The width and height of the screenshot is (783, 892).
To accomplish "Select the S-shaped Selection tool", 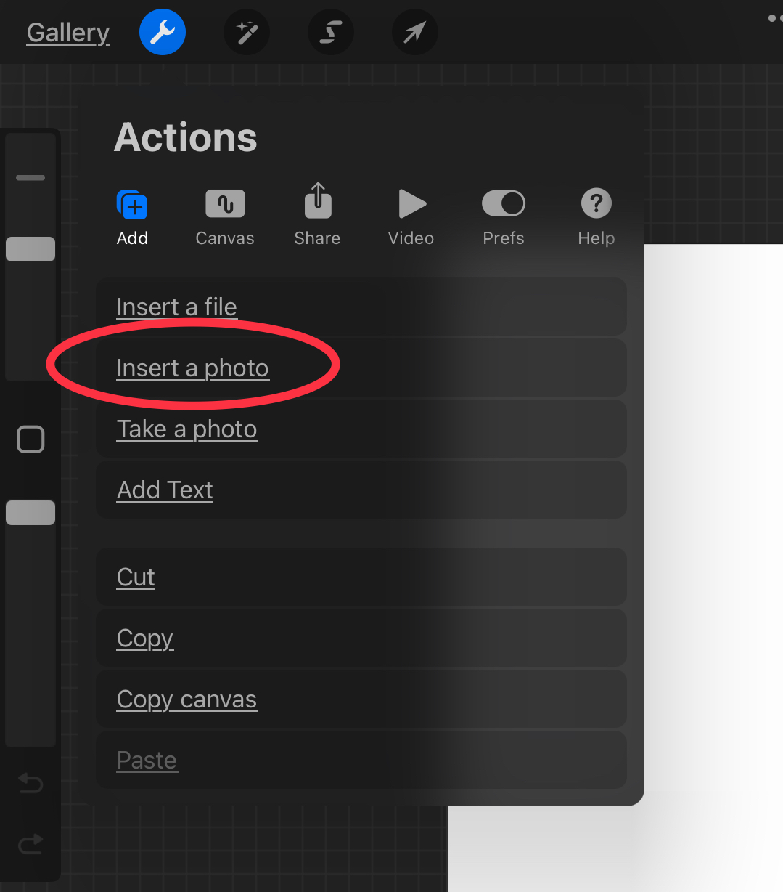I will pyautogui.click(x=330, y=32).
